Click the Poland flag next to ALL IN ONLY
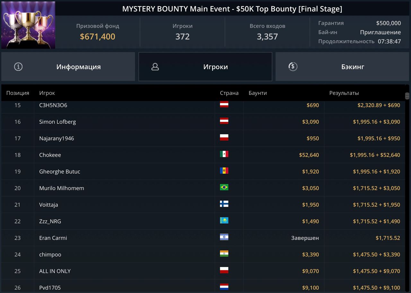Image resolution: width=411 pixels, height=293 pixels. click(224, 270)
